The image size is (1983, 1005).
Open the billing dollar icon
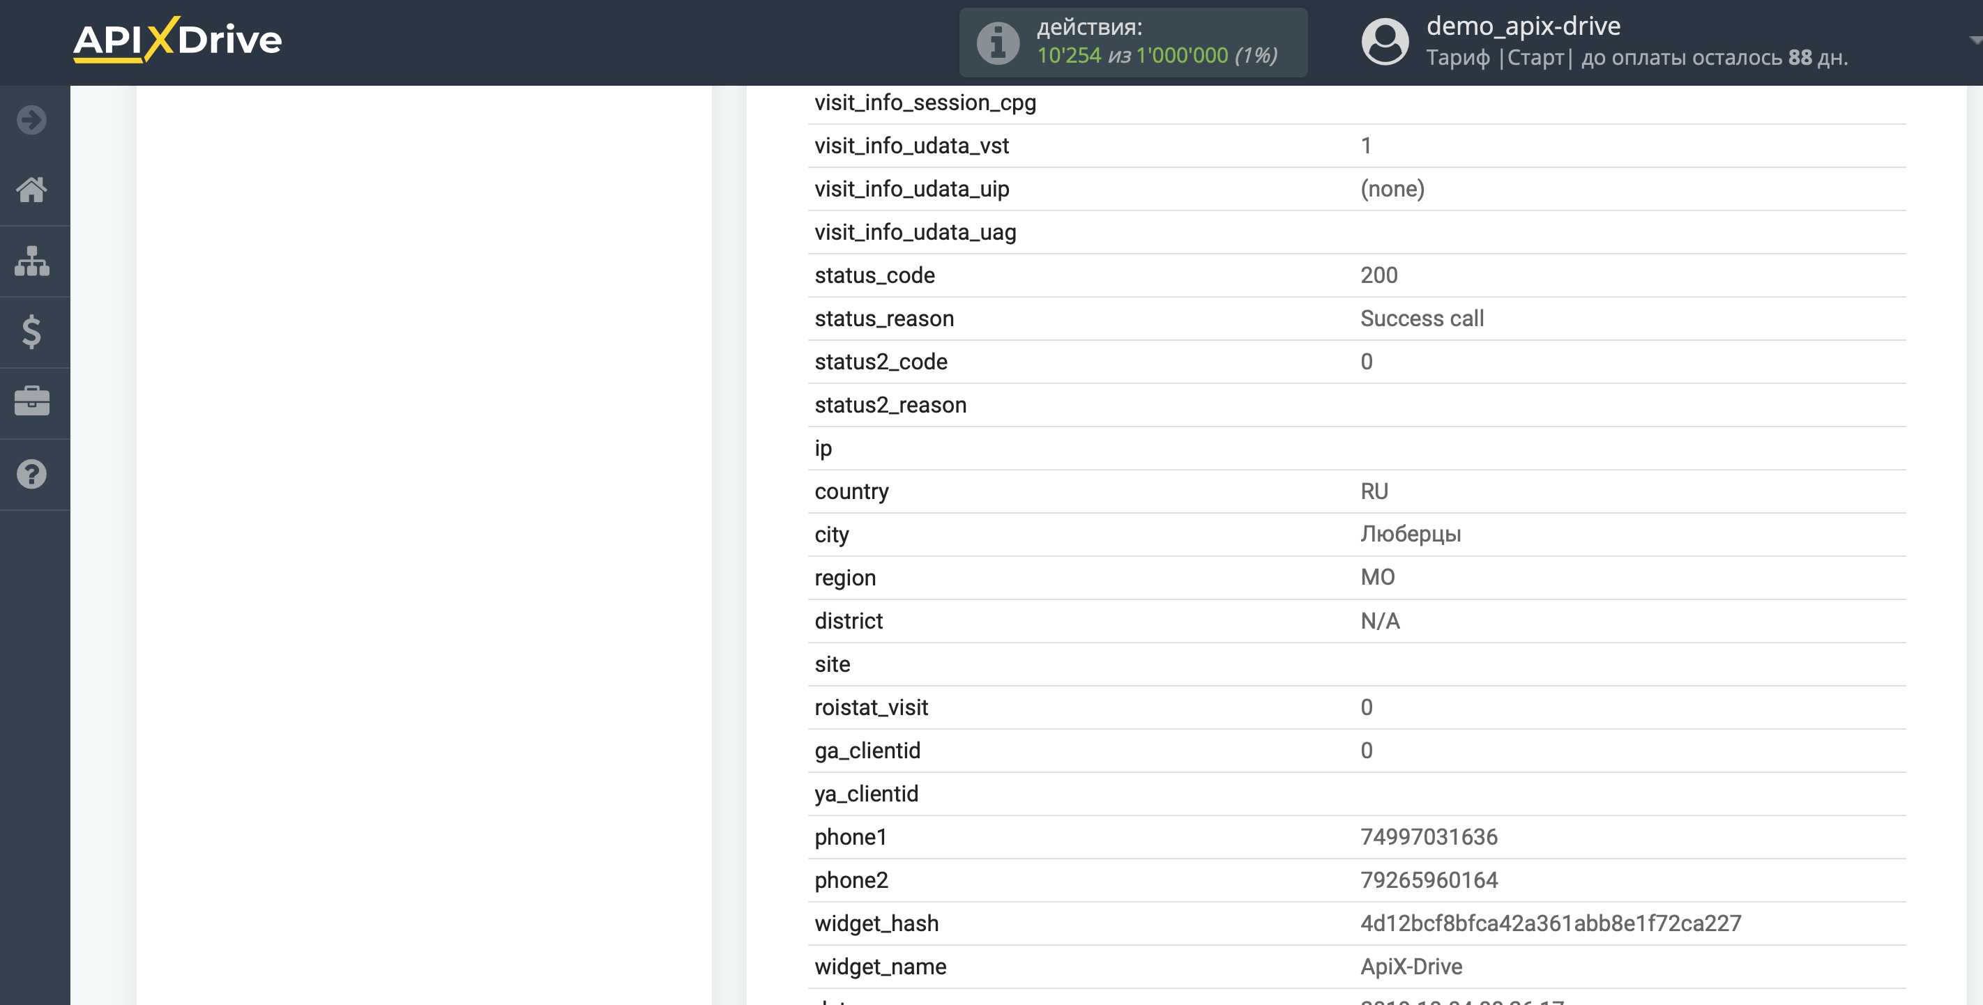(31, 332)
